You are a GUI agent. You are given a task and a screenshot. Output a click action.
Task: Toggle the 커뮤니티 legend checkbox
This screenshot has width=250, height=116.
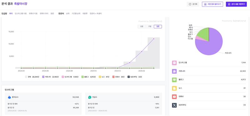(x=43, y=77)
